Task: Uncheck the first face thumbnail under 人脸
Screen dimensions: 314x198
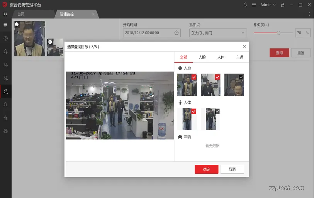Action: [194, 77]
